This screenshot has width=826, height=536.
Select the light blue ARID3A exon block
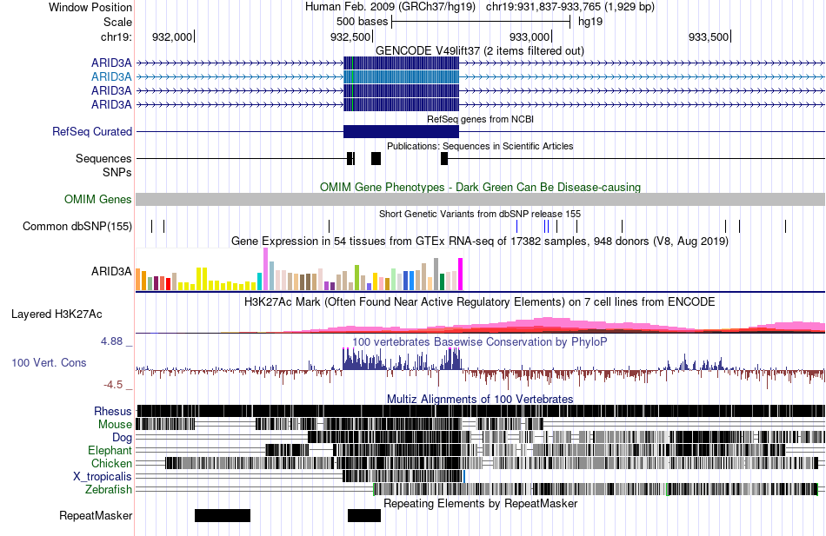[x=402, y=76]
